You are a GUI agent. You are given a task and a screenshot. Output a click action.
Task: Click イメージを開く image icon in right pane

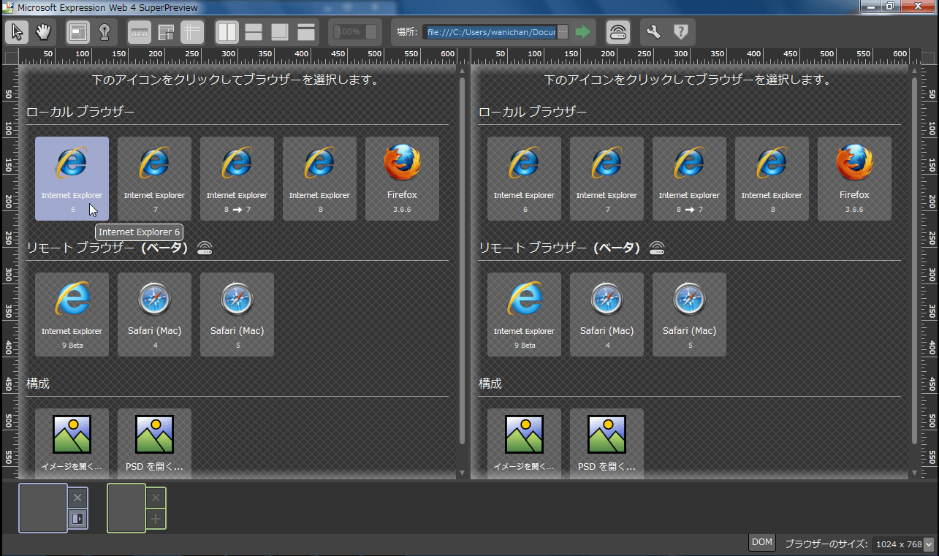pyautogui.click(x=524, y=443)
